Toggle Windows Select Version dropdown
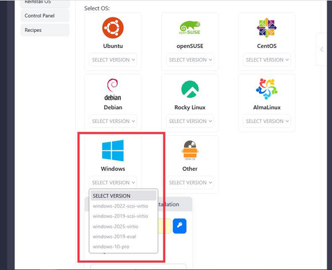 (x=113, y=182)
